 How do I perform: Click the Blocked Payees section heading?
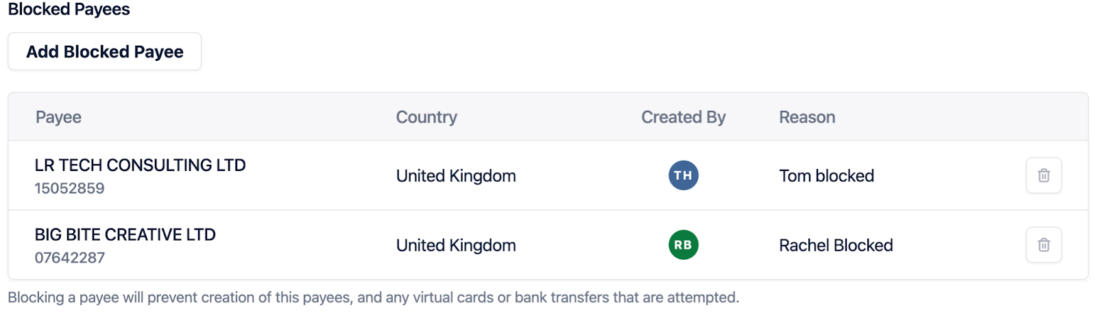coord(69,10)
